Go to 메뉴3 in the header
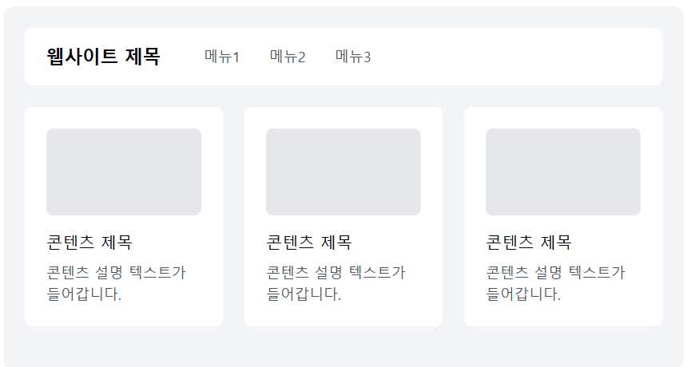This screenshot has height=367, width=691. [x=353, y=57]
